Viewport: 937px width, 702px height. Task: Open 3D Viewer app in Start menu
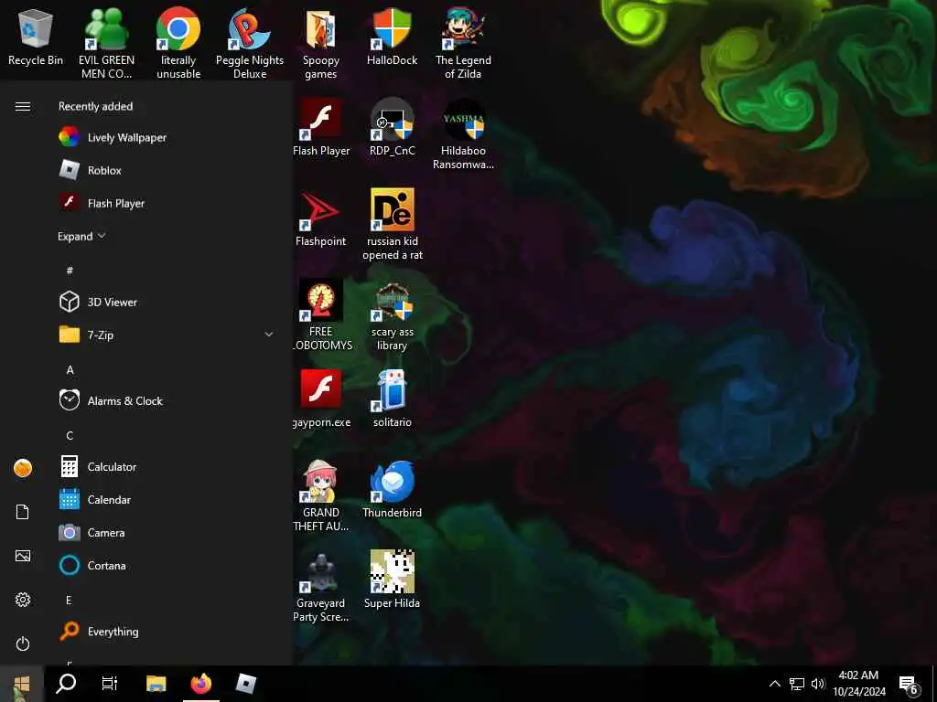(x=168, y=302)
